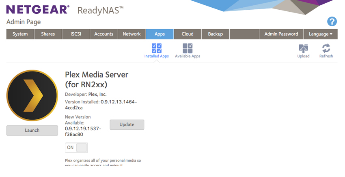
Task: Click the Plex description paragraph
Action: (x=103, y=163)
